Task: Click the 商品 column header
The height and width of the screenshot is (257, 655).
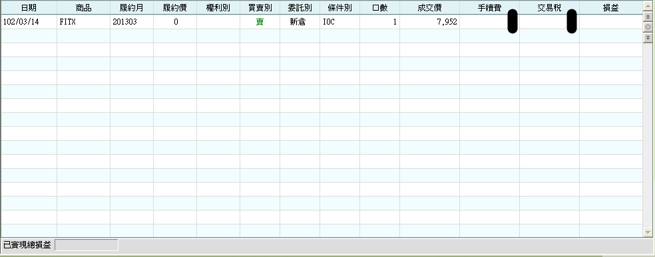Action: (84, 8)
